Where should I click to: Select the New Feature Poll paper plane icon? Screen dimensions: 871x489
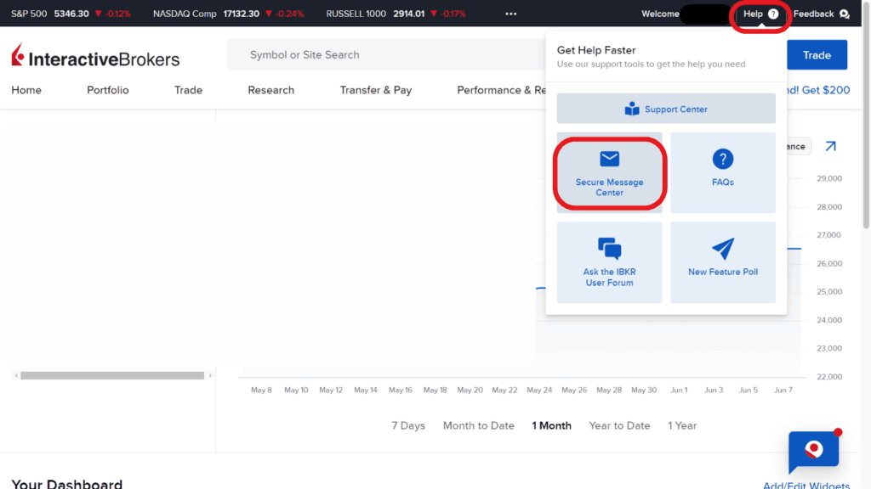click(722, 249)
